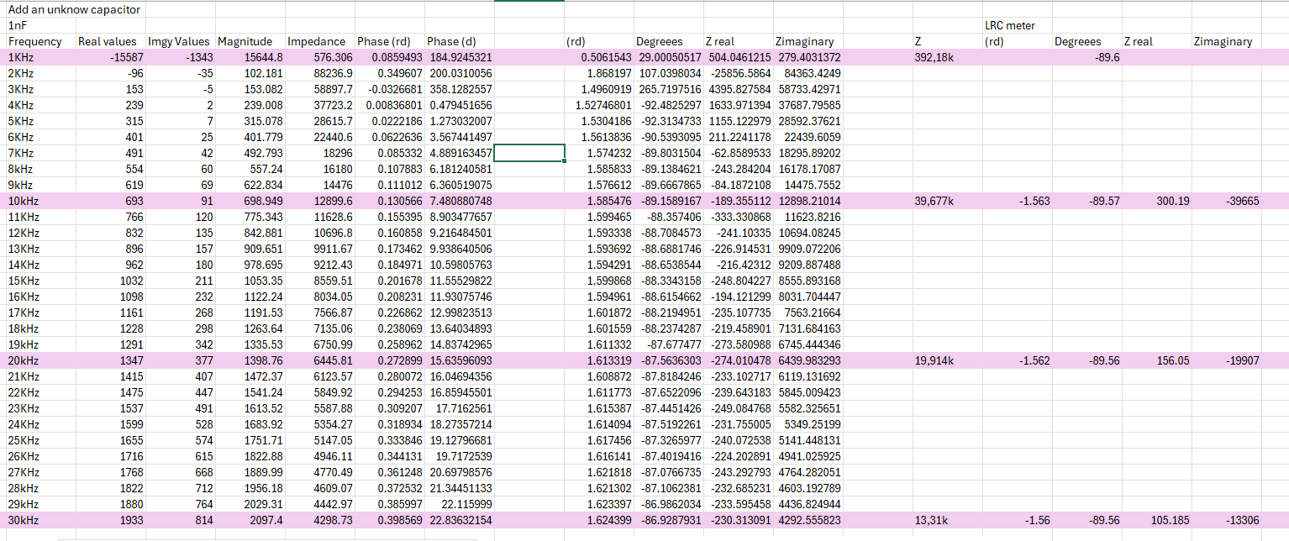Viewport: 1289px width, 541px height.
Task: Click the 'Magnitude' header cell
Action: (x=245, y=41)
